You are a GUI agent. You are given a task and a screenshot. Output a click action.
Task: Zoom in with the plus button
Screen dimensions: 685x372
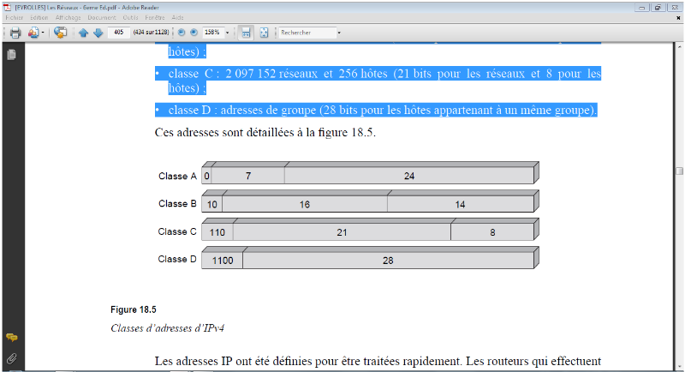pos(194,33)
